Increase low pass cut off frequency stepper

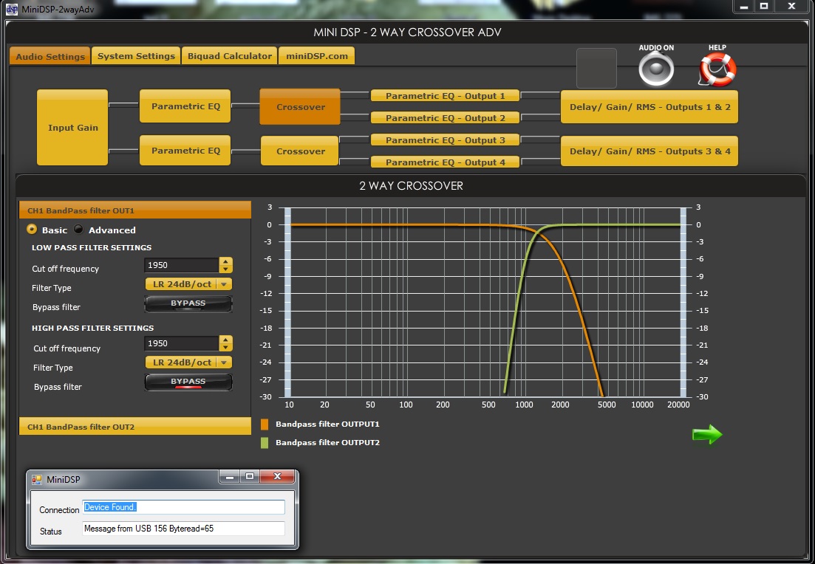click(x=225, y=261)
